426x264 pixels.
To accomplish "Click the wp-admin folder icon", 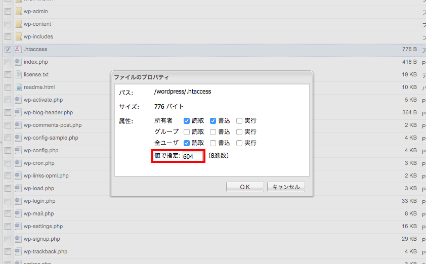I will [18, 11].
